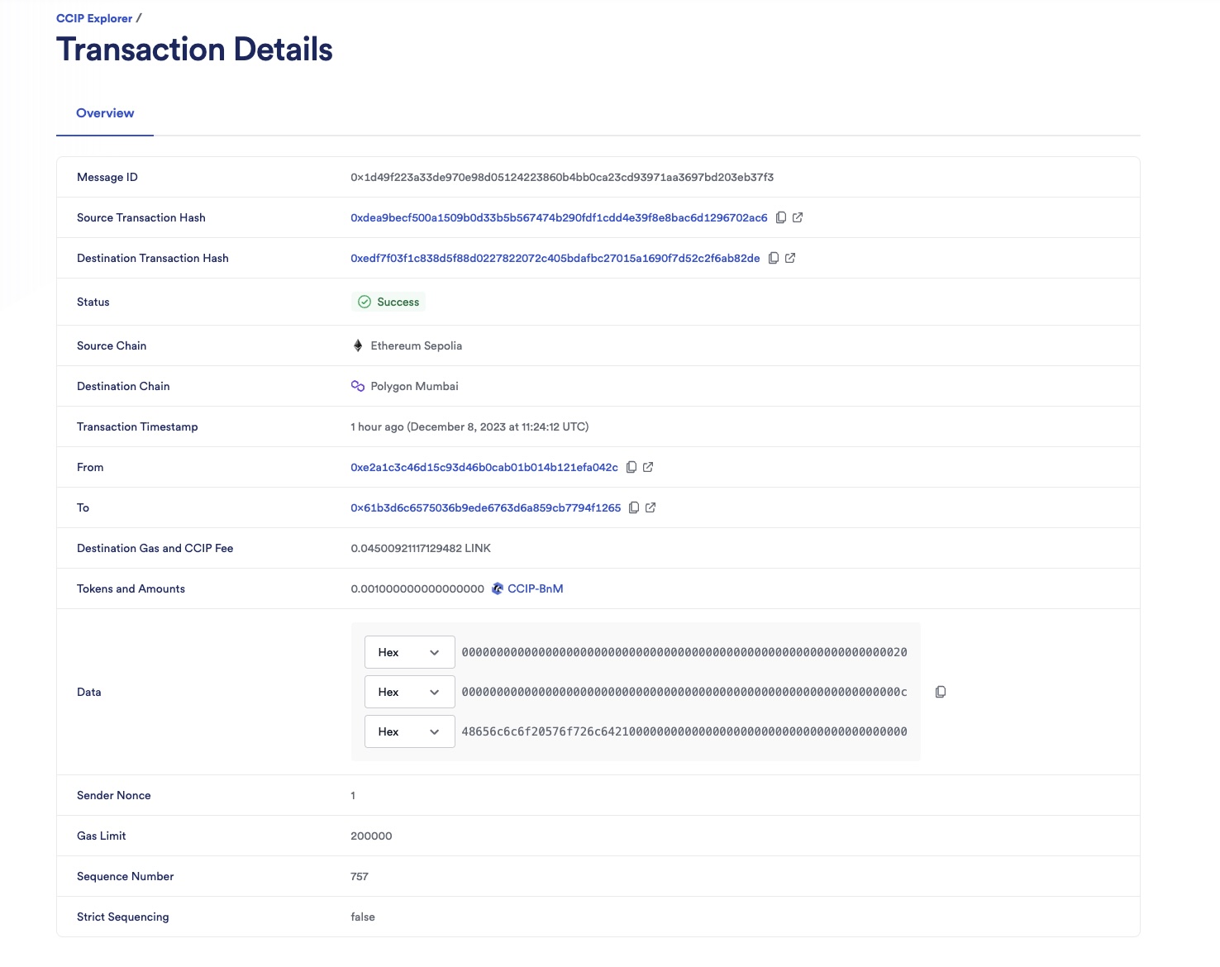This screenshot has height=967, width=1220.
Task: Copy the Data field contents
Action: 941,692
